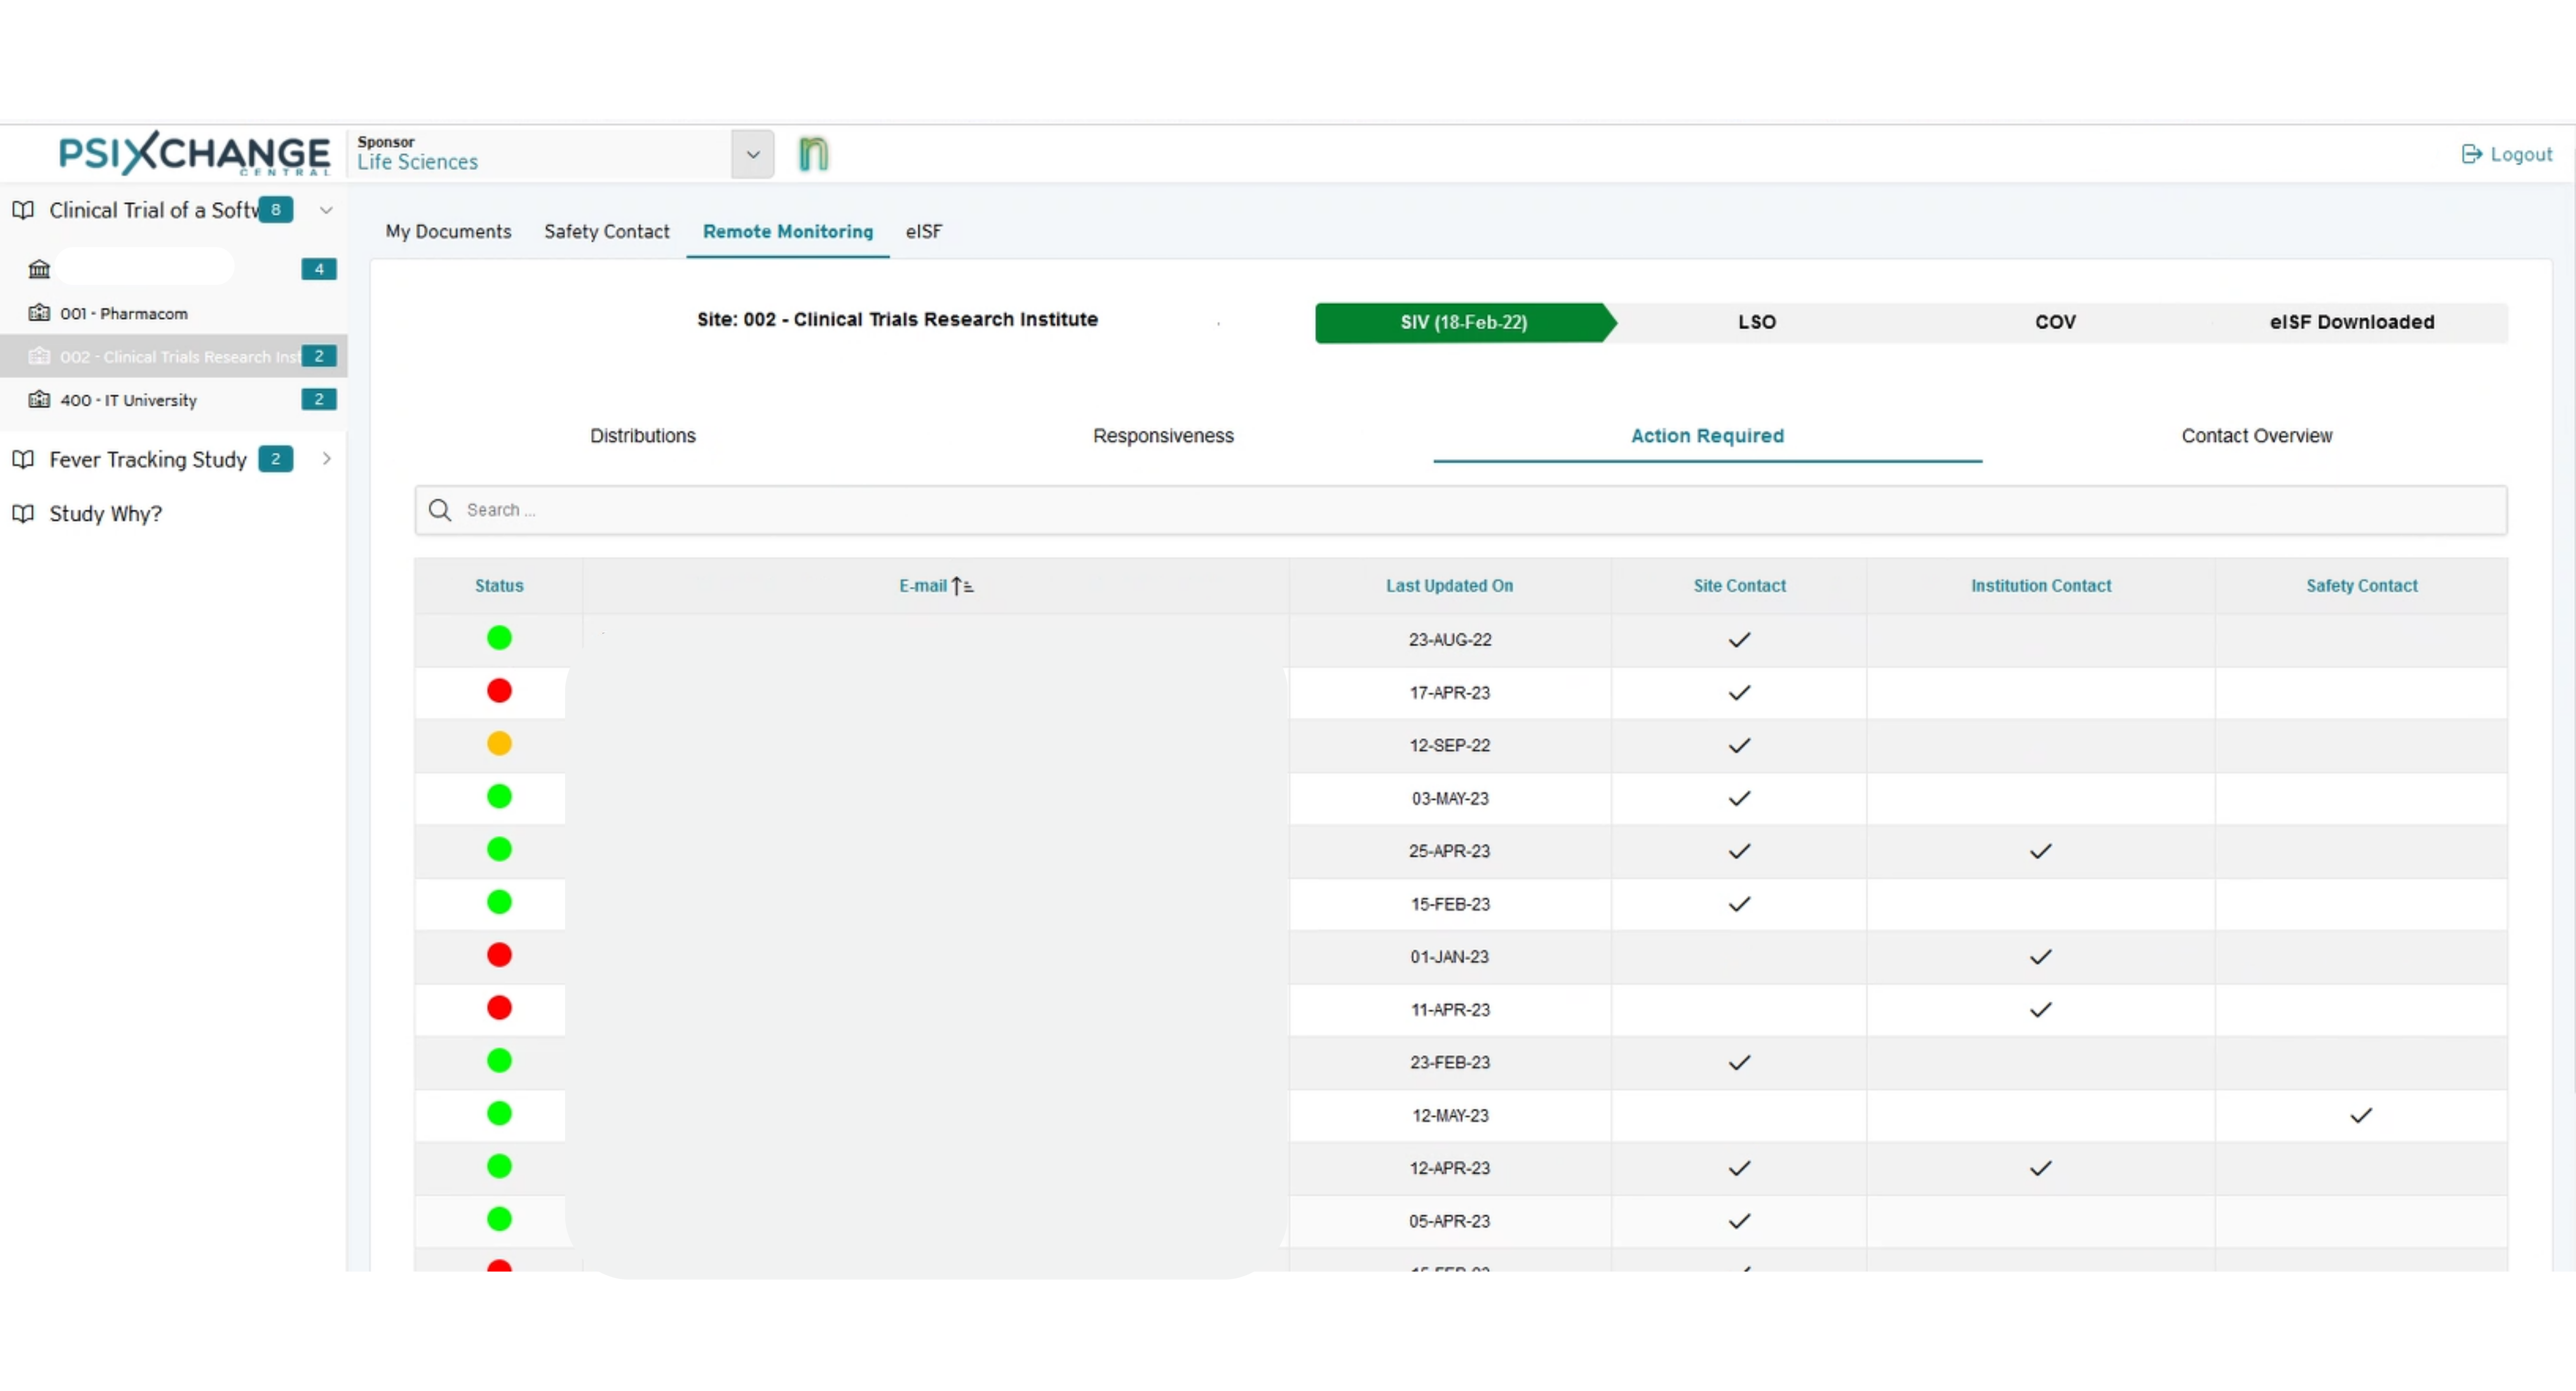Sort by the Safety Contact column header

tap(2362, 586)
